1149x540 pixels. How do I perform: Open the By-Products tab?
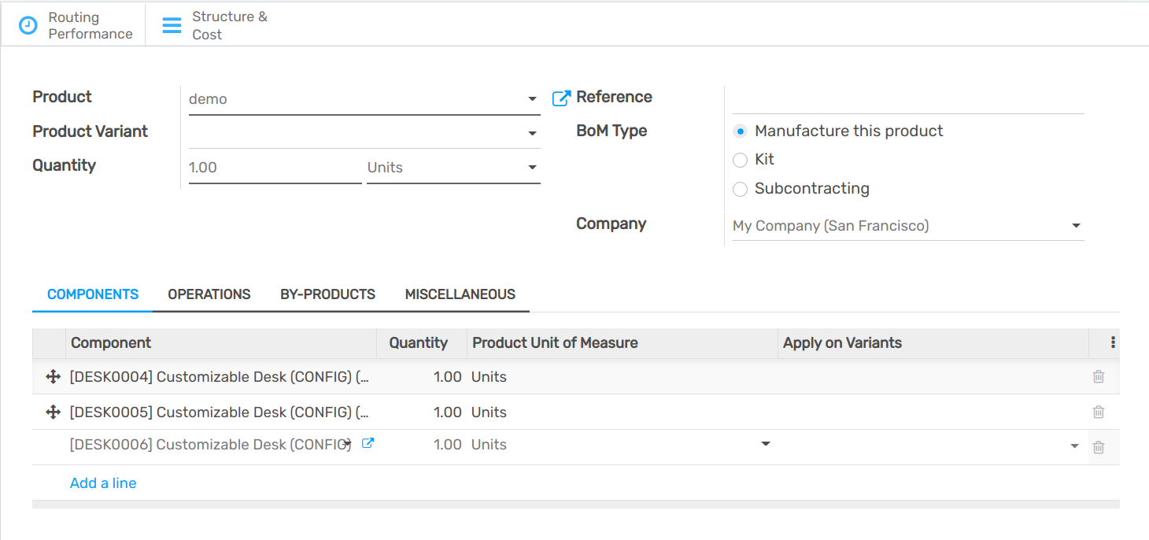[x=327, y=294]
